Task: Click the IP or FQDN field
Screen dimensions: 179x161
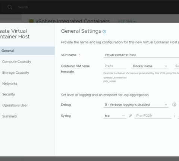Action: (x=153, y=116)
